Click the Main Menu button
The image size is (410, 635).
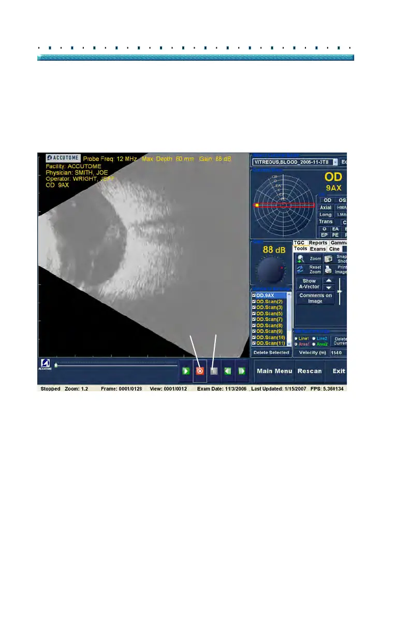tap(274, 371)
